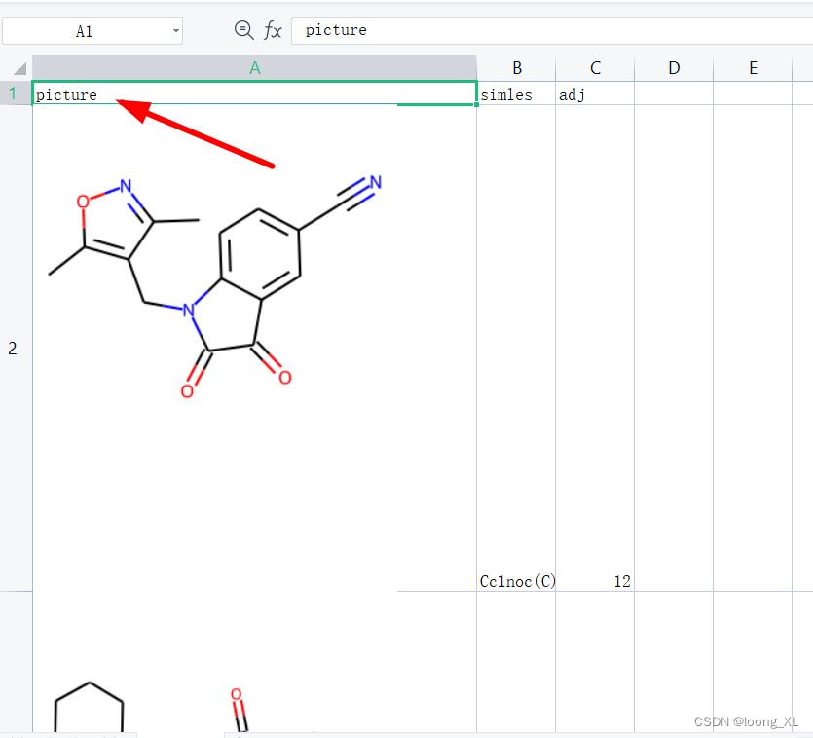Select row header 2
The width and height of the screenshot is (813, 738).
pyautogui.click(x=13, y=348)
